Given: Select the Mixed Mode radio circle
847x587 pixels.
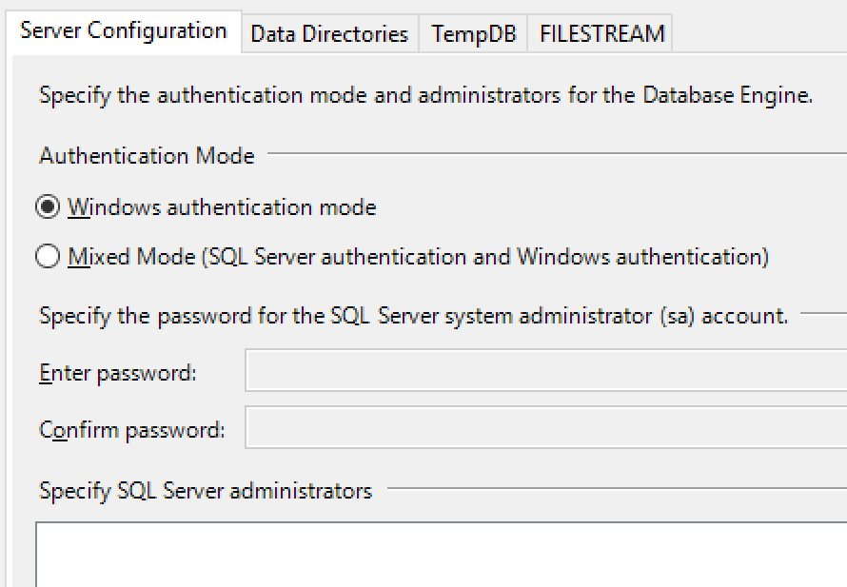Looking at the screenshot, I should pyautogui.click(x=48, y=256).
